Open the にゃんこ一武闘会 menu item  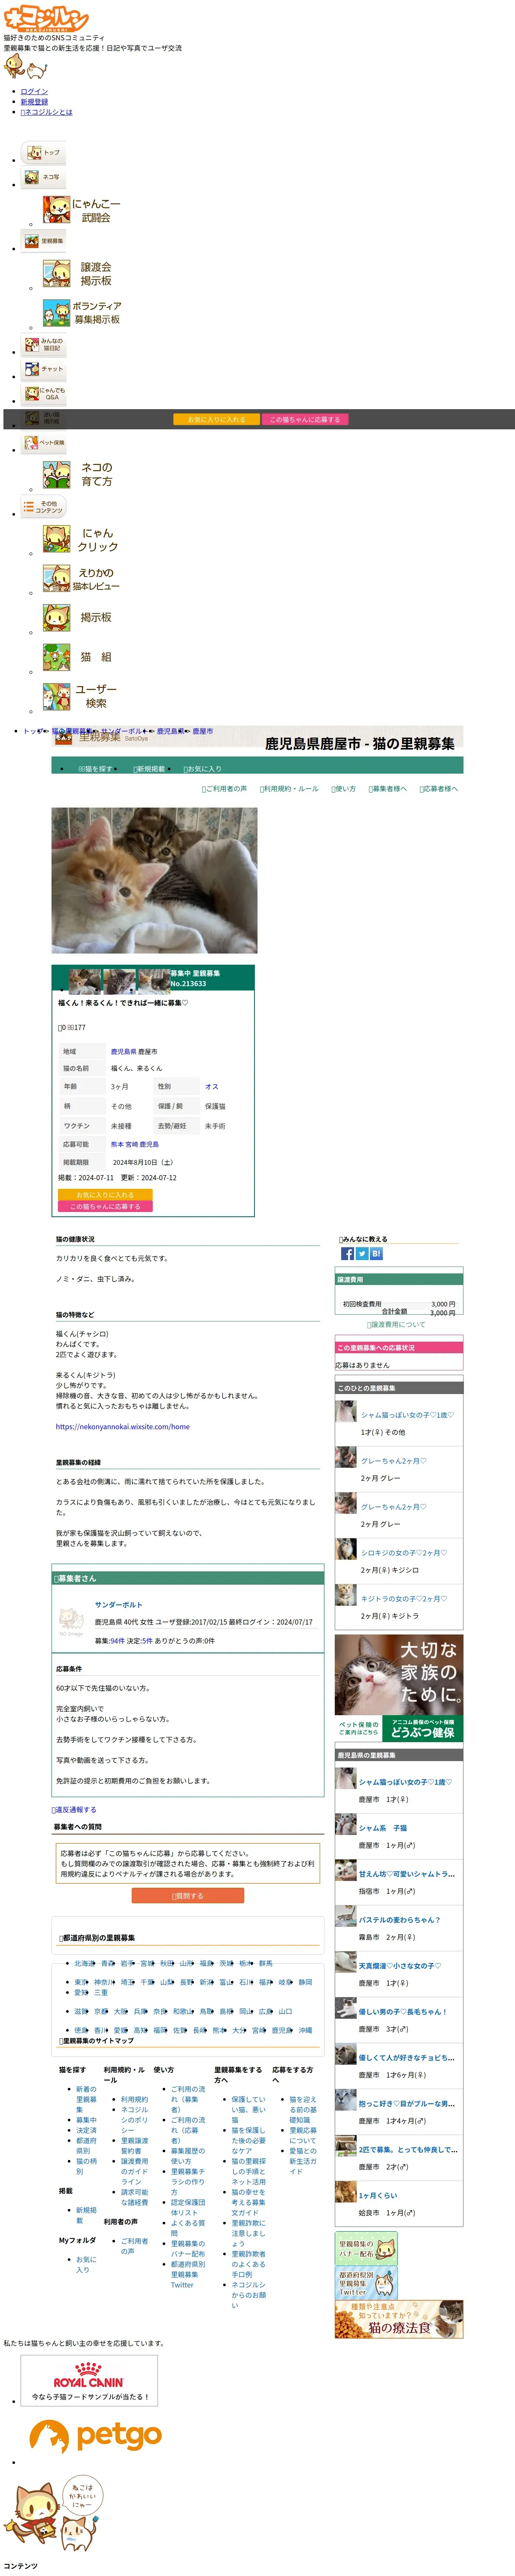[x=82, y=210]
